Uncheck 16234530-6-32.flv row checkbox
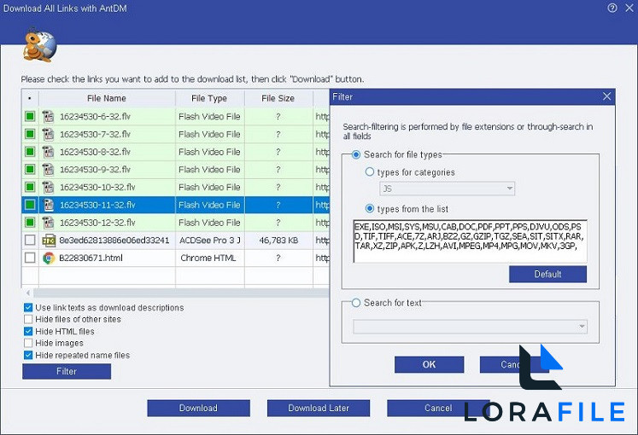The width and height of the screenshot is (638, 435). point(30,117)
